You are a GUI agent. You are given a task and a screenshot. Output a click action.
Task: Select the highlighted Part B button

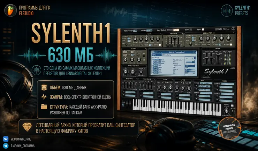(176, 30)
